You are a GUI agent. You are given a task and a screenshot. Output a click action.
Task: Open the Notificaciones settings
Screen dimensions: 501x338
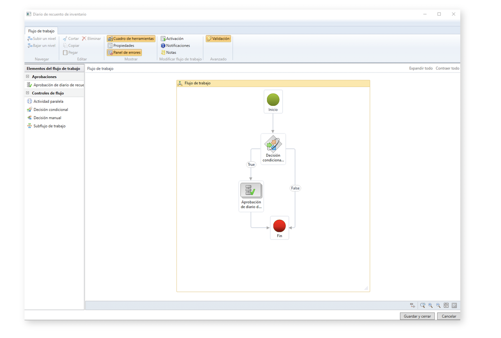175,45
